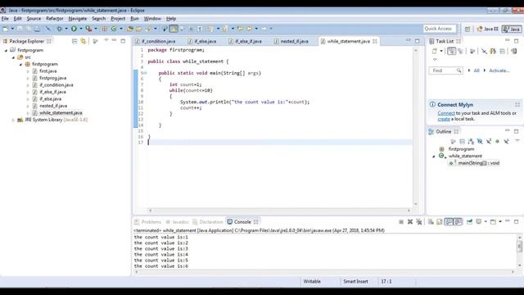The width and height of the screenshot is (524, 295).
Task: Toggle Show Console on Standard Error change
Action: click(458, 222)
